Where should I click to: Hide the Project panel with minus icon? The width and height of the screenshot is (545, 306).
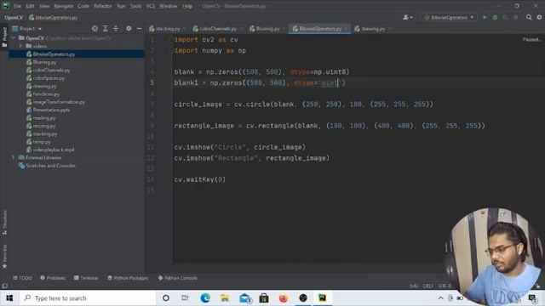tap(139, 28)
